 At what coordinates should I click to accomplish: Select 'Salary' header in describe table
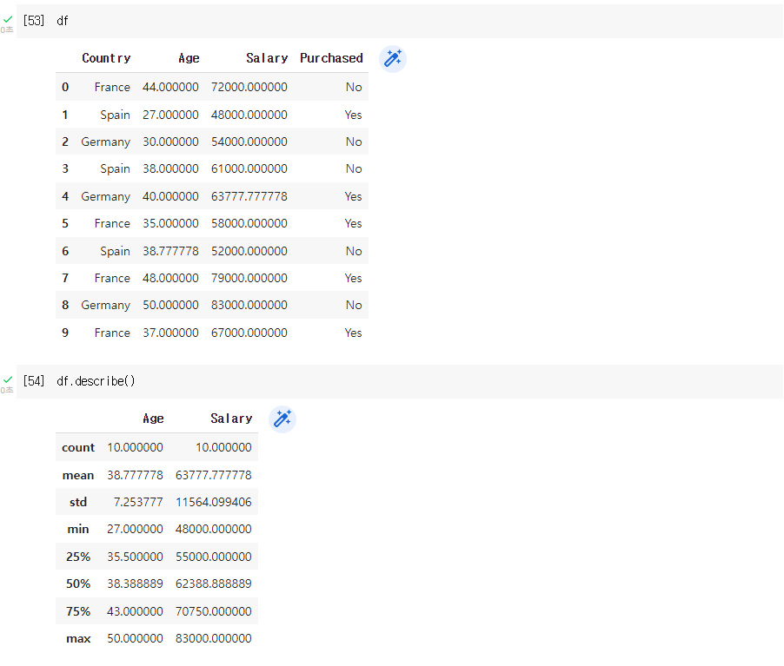point(231,419)
